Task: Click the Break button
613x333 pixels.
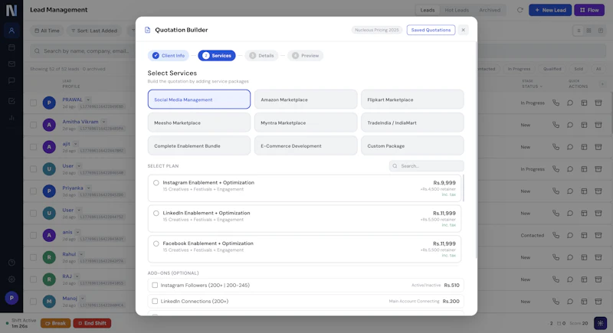Action: (55, 323)
